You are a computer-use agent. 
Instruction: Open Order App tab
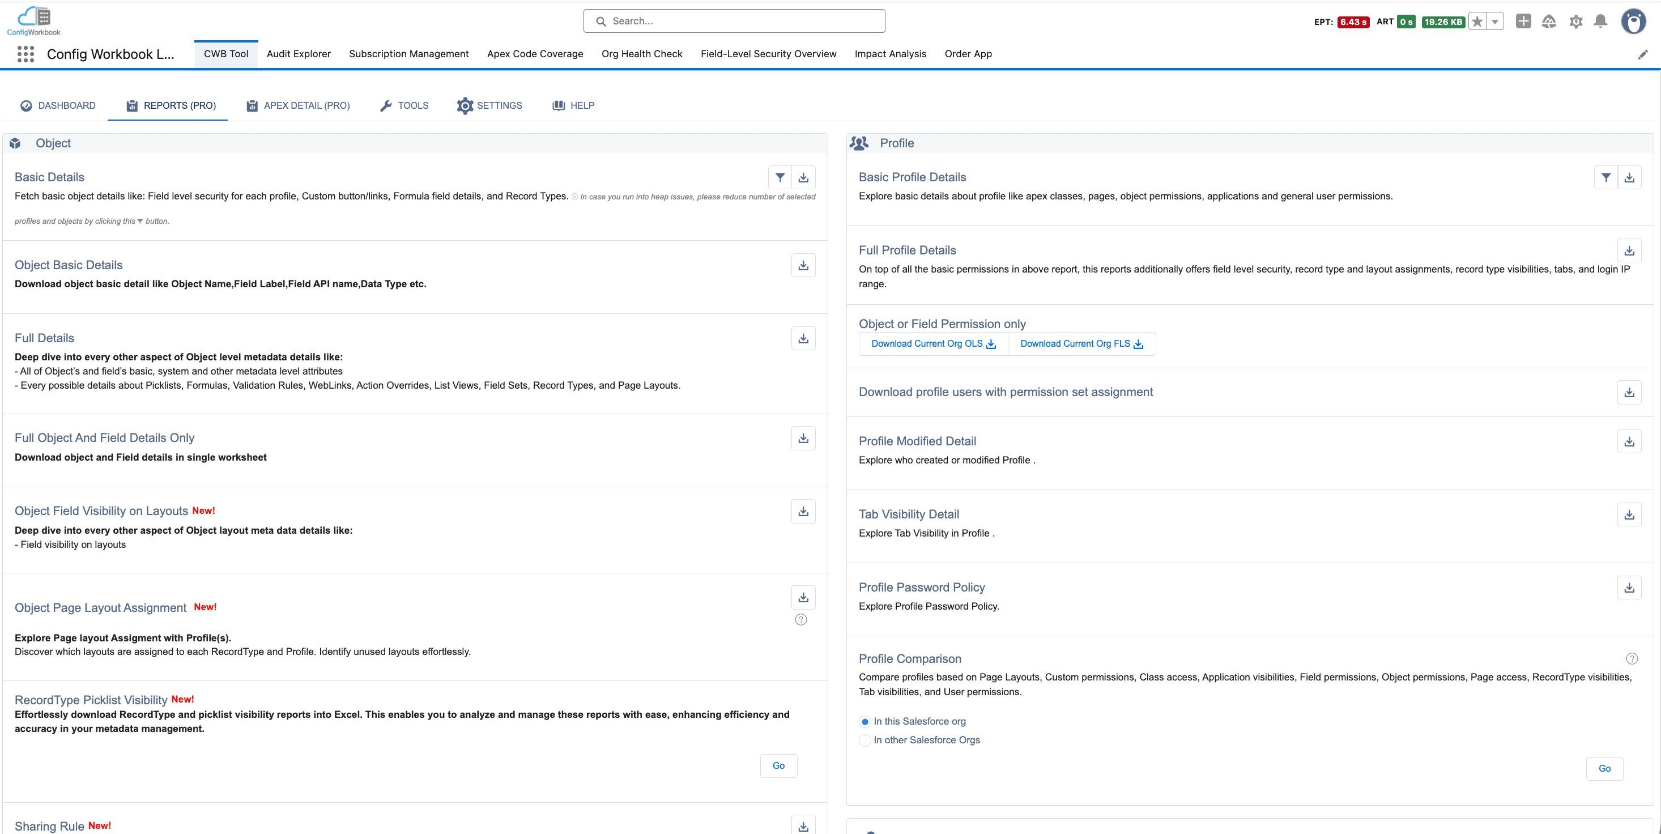point(969,54)
